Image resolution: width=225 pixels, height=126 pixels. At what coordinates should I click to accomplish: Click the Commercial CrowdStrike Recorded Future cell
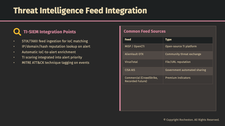(x=141, y=79)
